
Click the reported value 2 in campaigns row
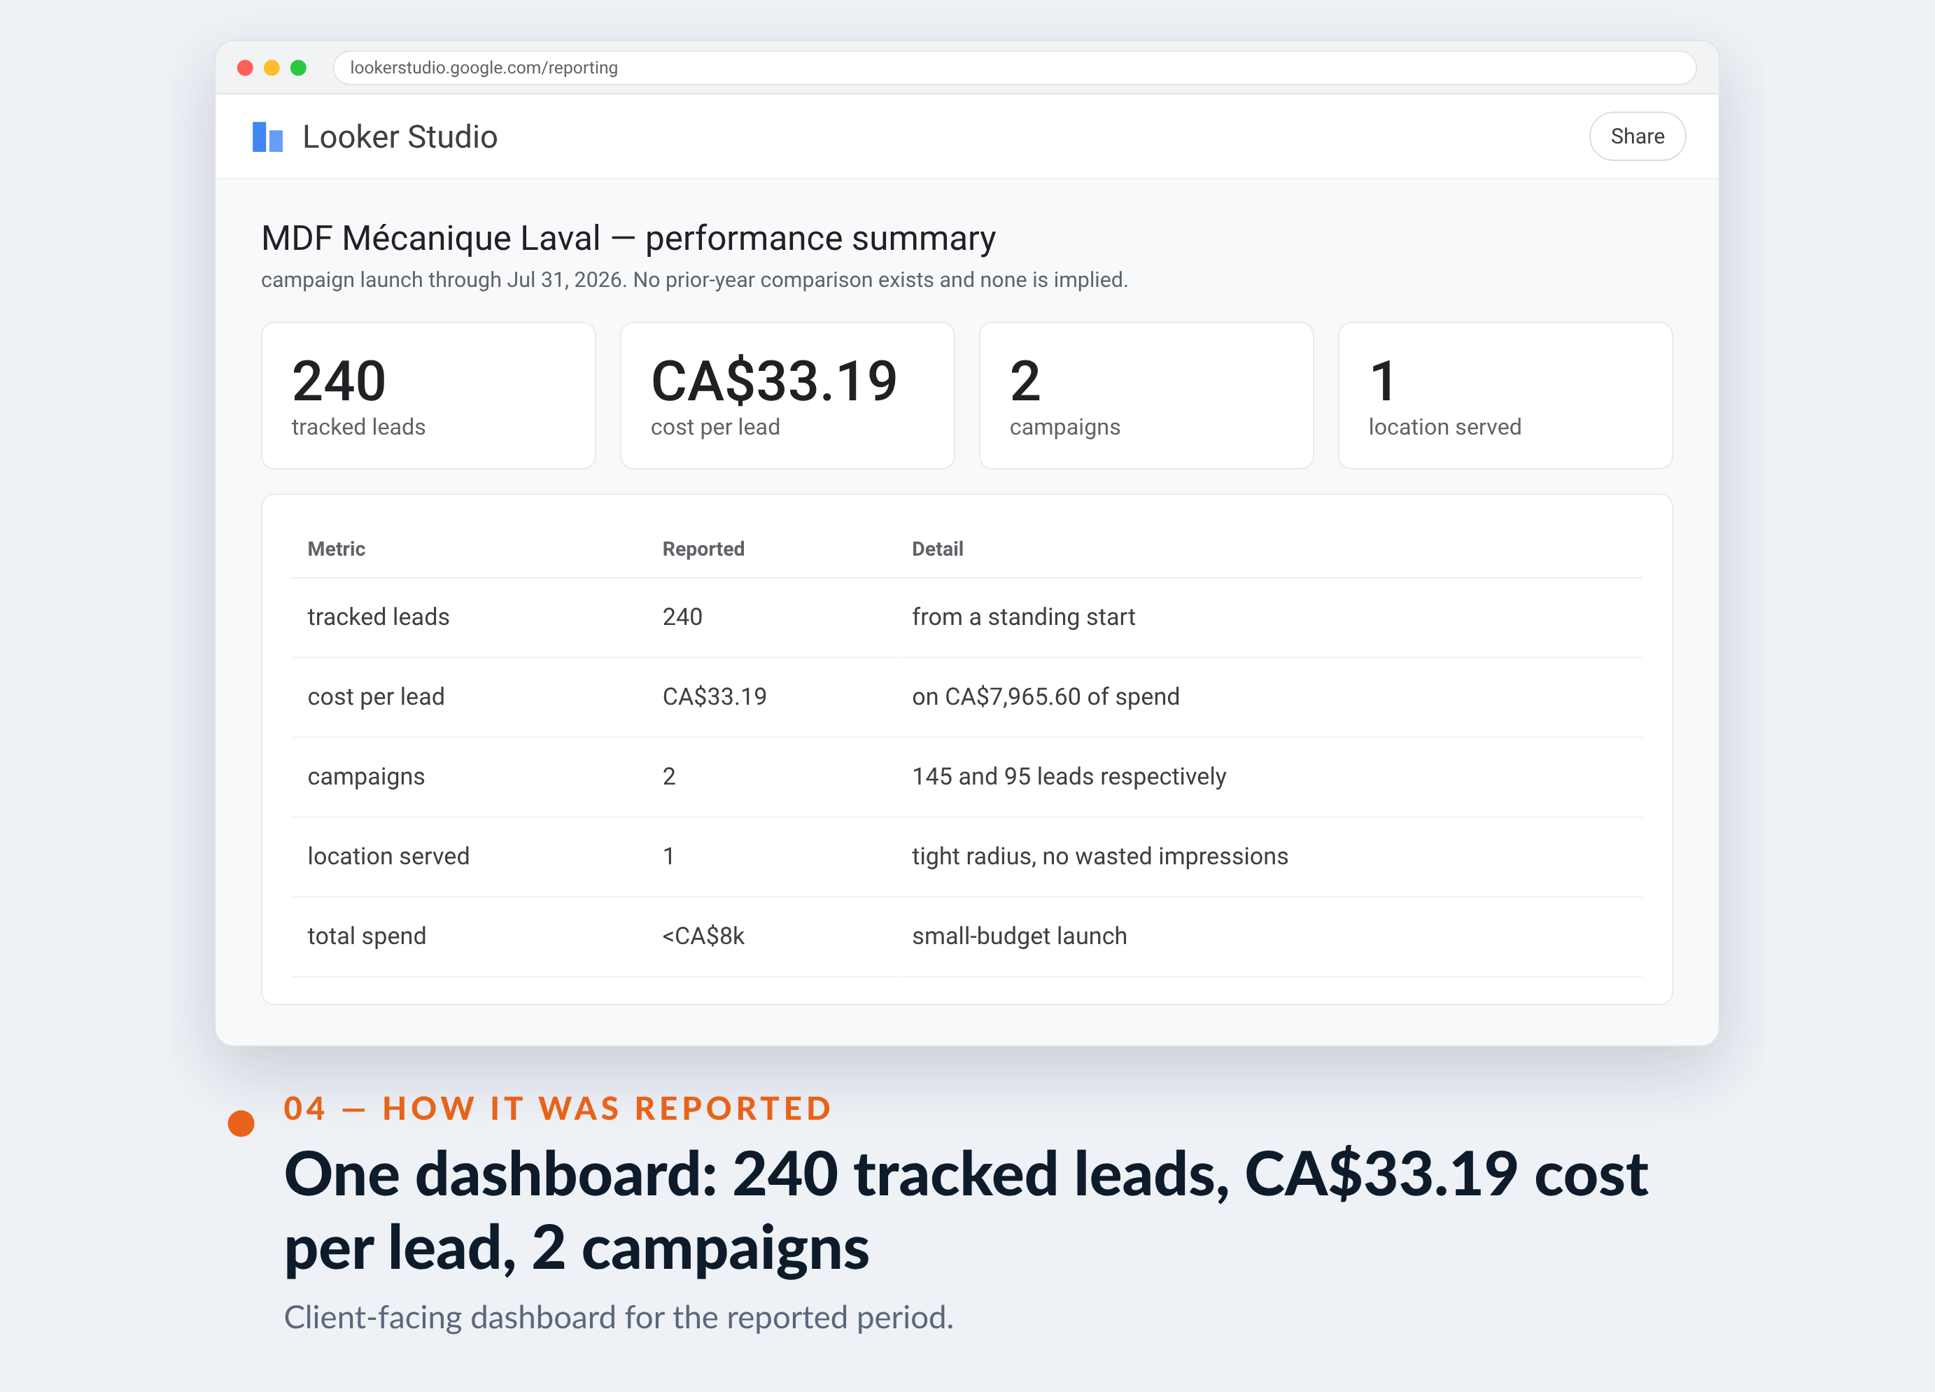pyautogui.click(x=669, y=776)
